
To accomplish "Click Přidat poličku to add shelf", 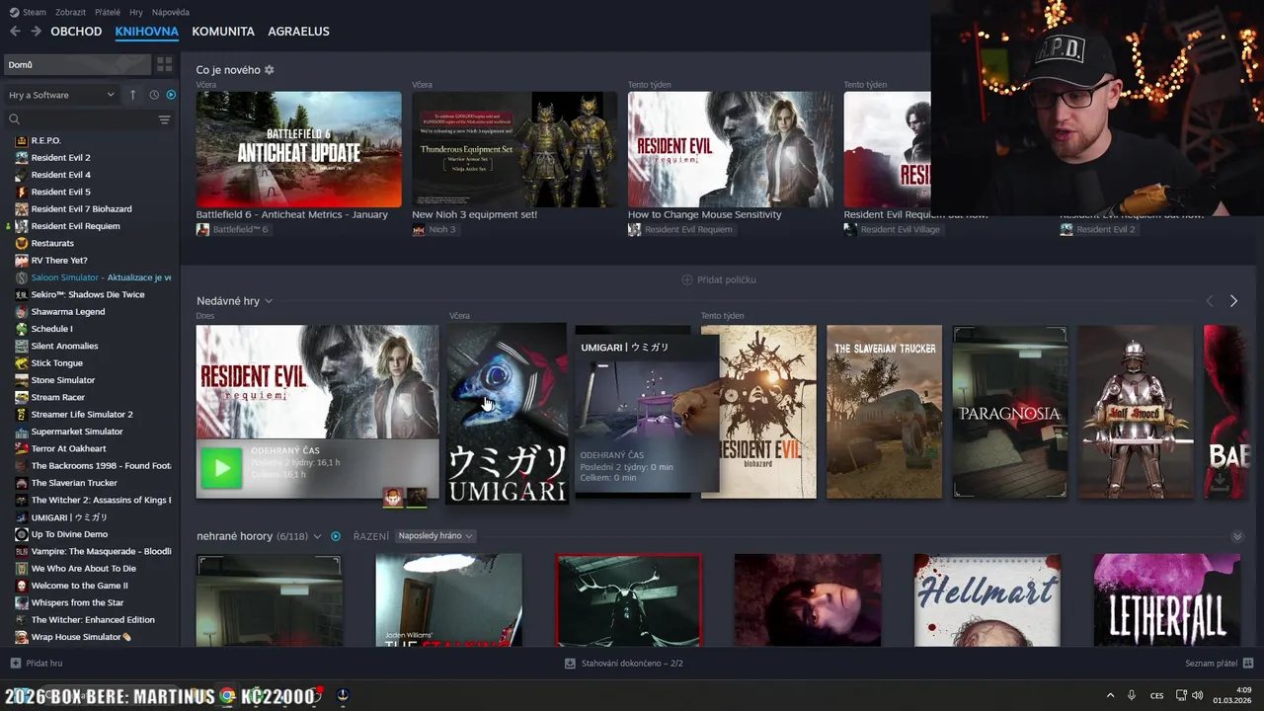I will click(719, 279).
